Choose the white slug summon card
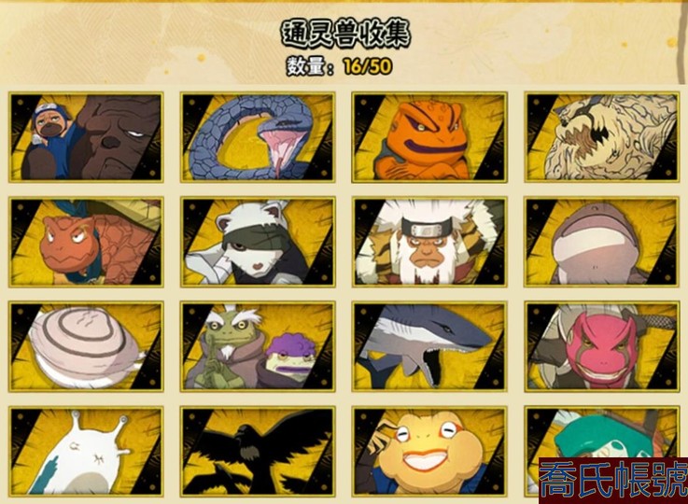 86,452
